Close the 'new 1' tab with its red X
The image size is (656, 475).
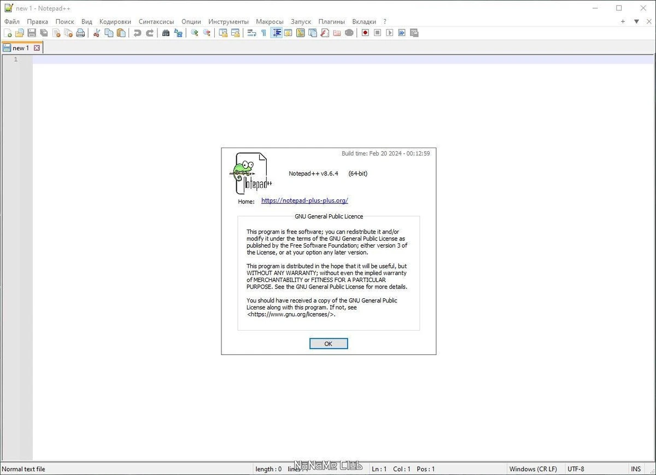(37, 48)
